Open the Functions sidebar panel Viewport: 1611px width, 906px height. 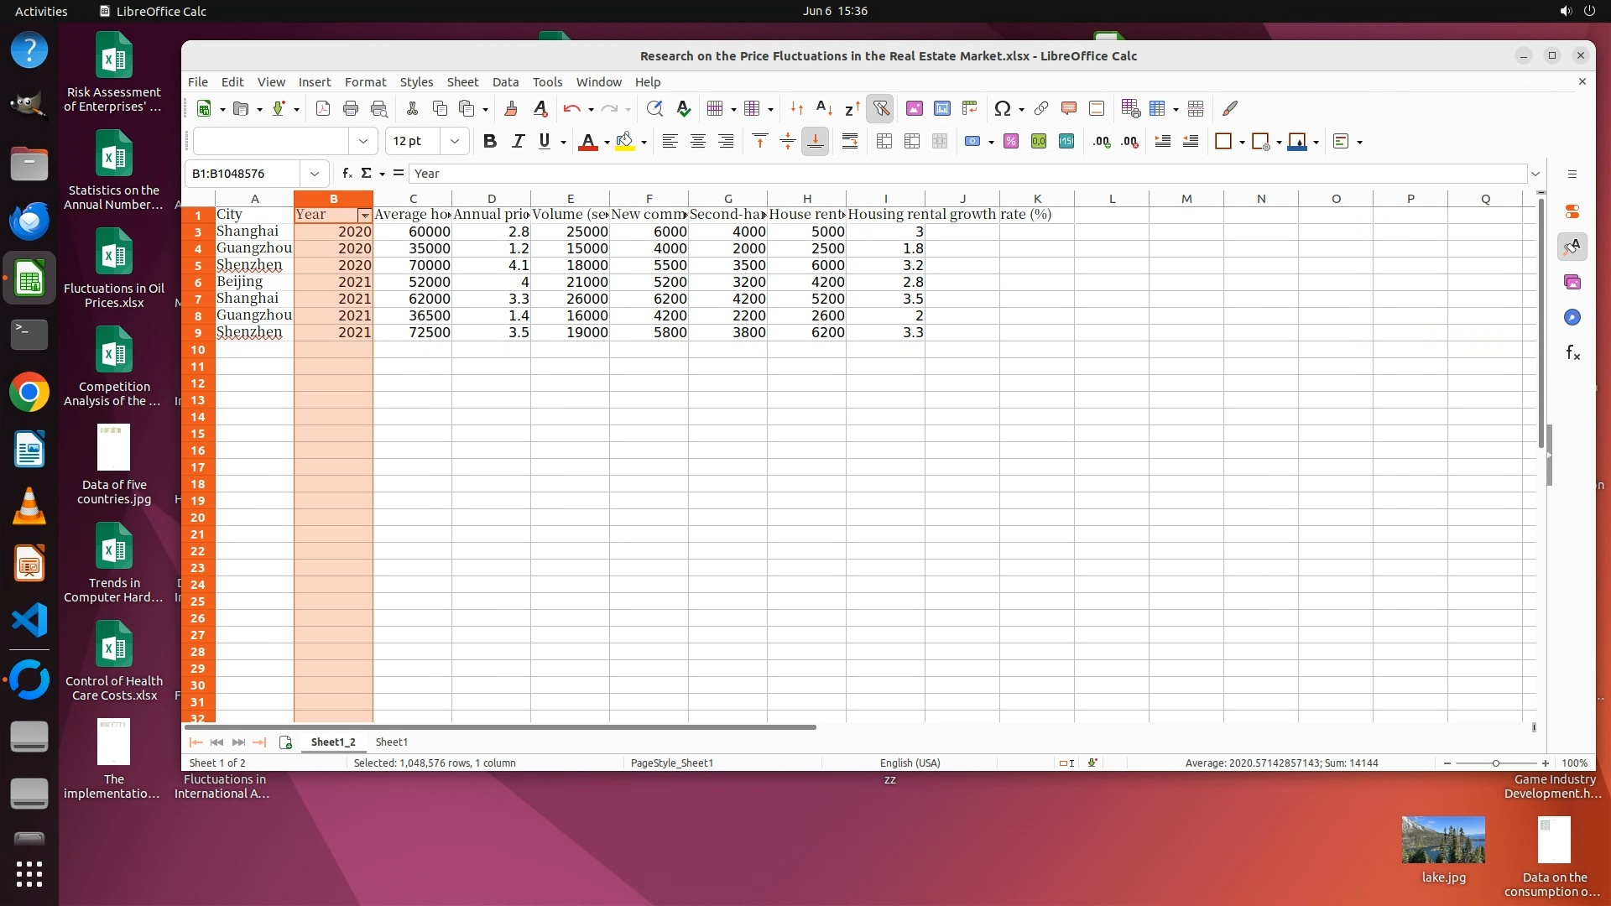[1572, 352]
